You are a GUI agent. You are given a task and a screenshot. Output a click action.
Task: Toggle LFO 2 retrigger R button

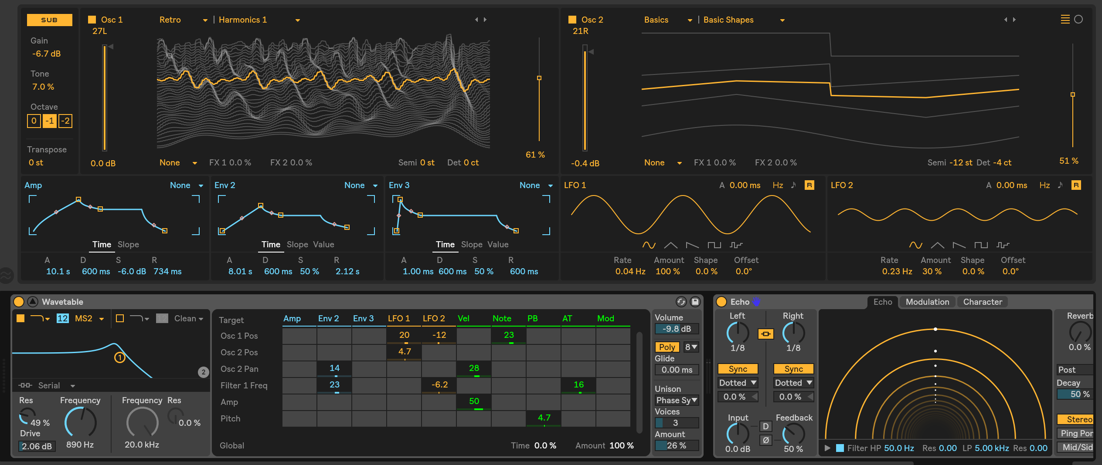(1076, 185)
